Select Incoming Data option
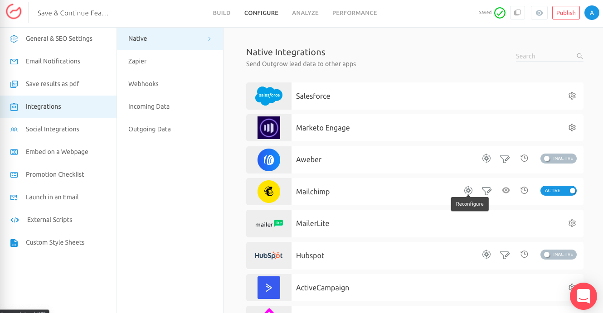This screenshot has width=603, height=313. coord(170,106)
